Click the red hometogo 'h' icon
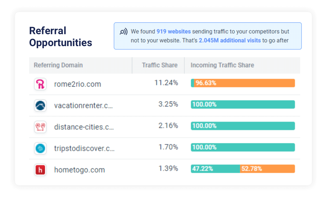 click(40, 170)
